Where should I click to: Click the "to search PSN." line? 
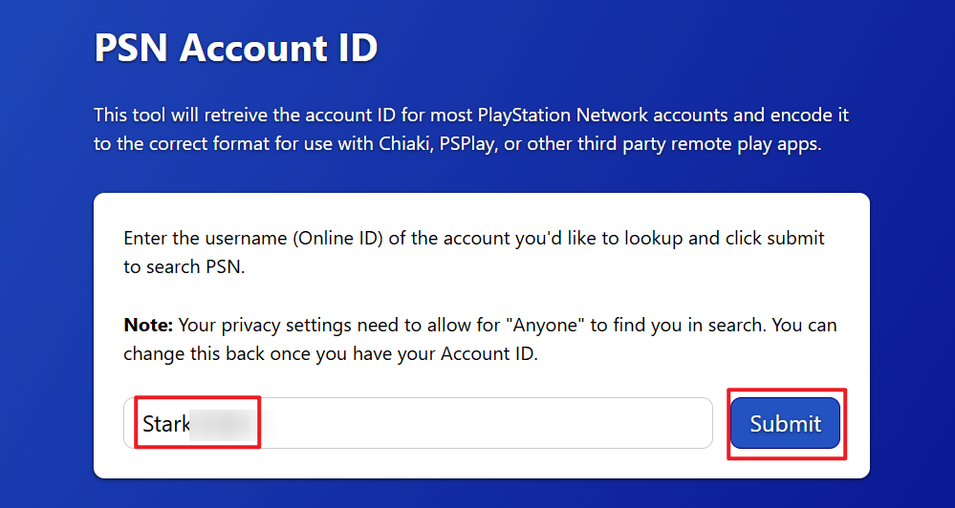click(184, 267)
